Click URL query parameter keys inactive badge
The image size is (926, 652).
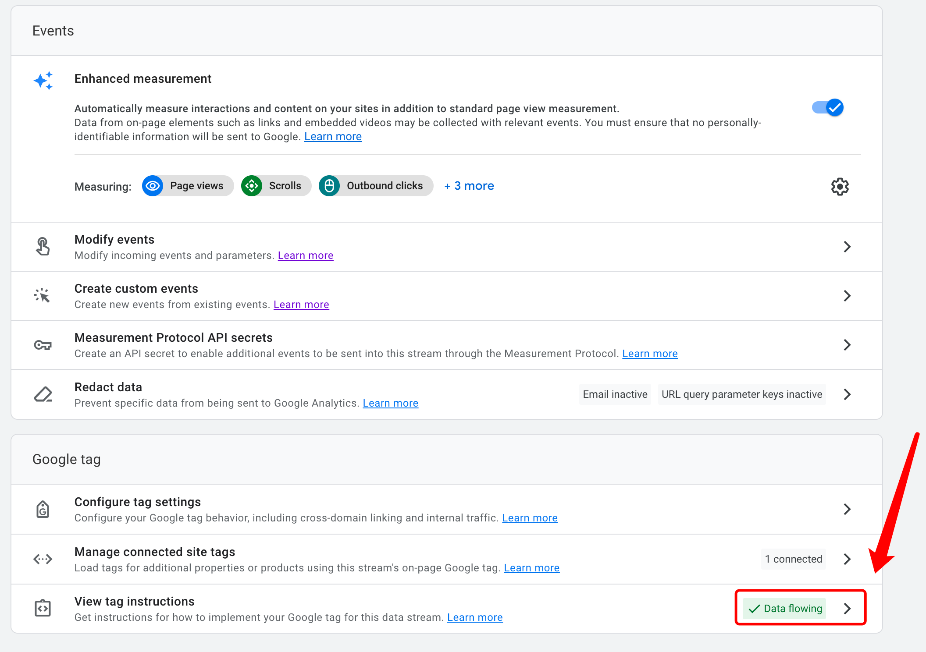click(x=742, y=394)
